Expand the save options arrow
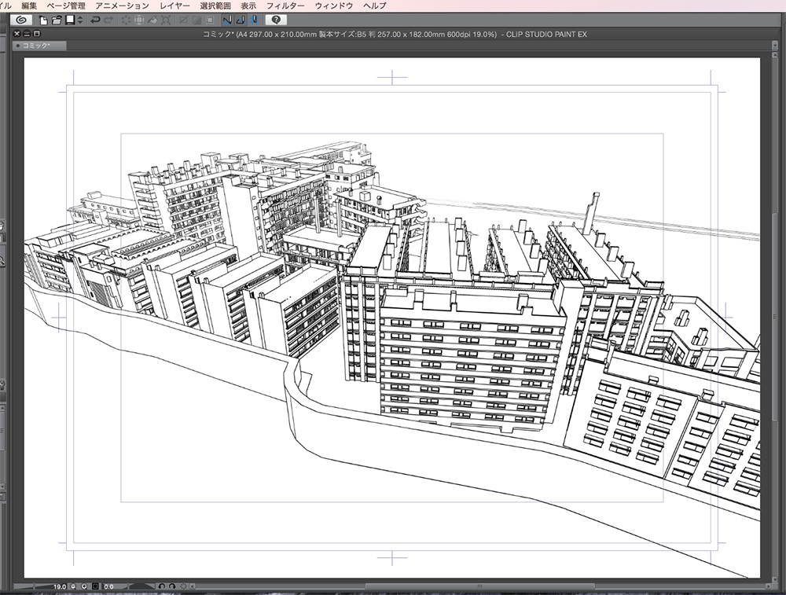Viewport: 786px width, 595px height. [79, 20]
